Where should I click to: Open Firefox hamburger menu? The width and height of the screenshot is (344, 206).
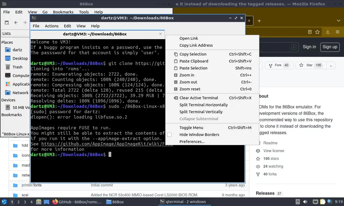coord(338,32)
